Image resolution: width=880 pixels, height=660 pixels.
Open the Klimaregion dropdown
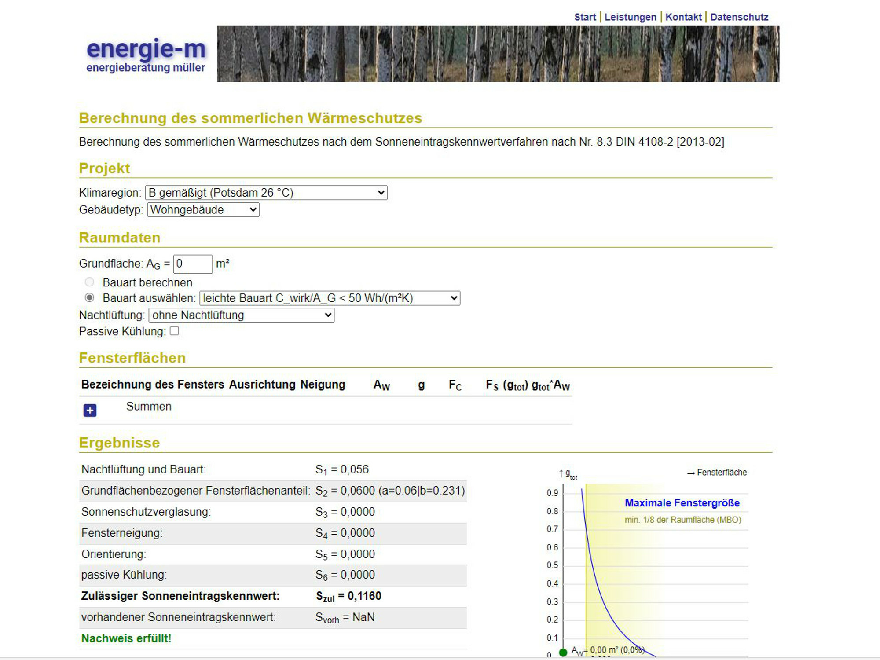click(x=266, y=193)
